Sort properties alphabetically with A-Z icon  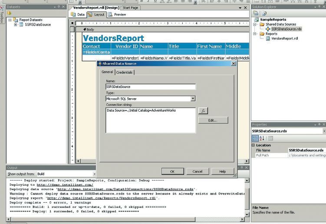[262, 138]
